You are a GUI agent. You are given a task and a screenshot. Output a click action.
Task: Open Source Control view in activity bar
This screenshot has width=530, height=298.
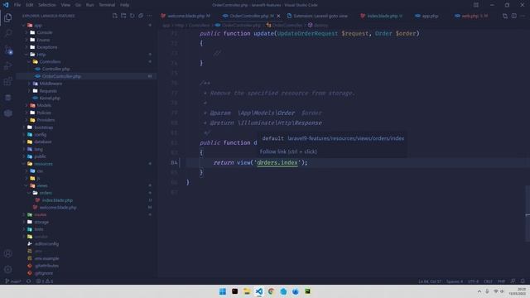click(7, 50)
